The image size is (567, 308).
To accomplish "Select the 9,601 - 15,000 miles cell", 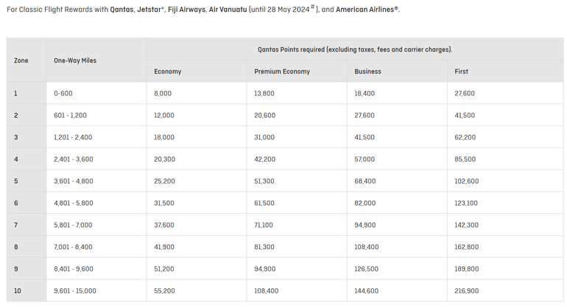I will click(75, 291).
